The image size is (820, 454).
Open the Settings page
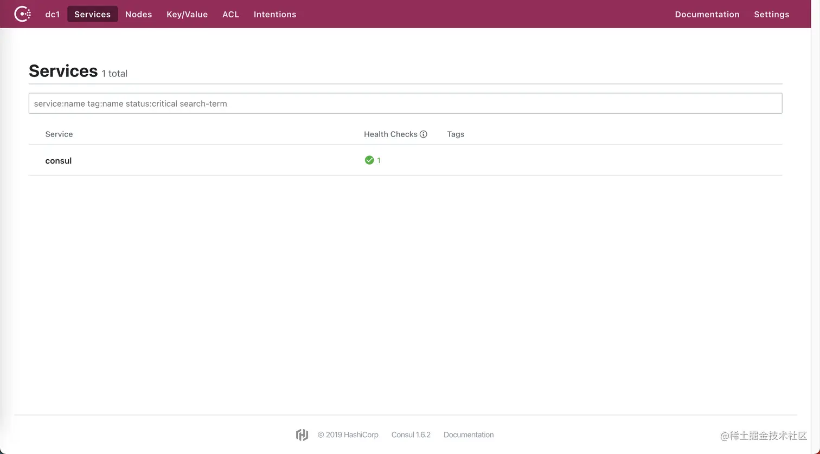click(771, 14)
